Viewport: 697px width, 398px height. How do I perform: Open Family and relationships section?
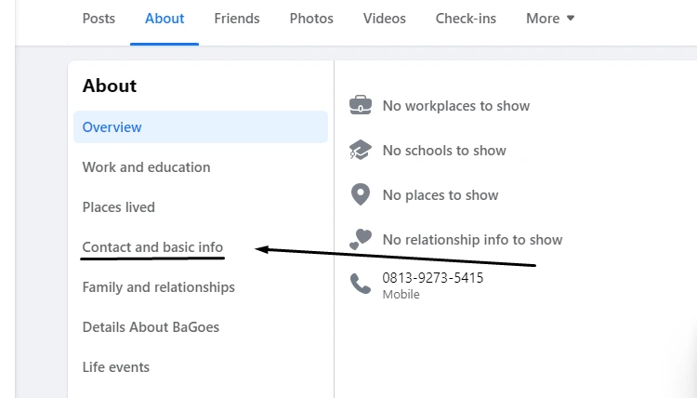point(159,287)
